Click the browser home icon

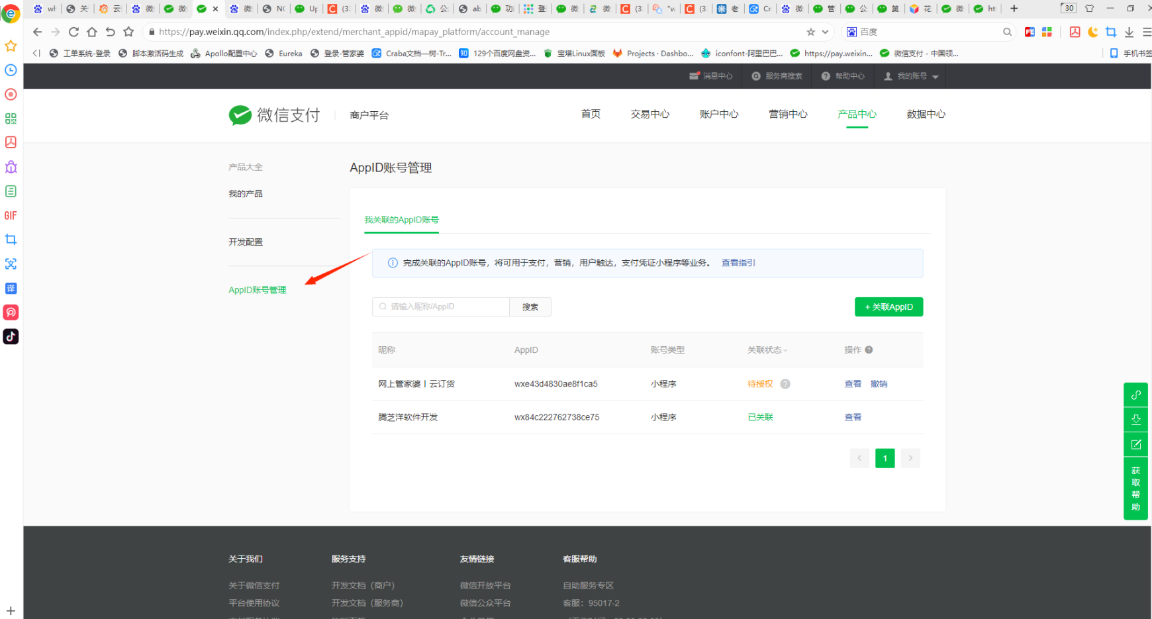click(92, 32)
